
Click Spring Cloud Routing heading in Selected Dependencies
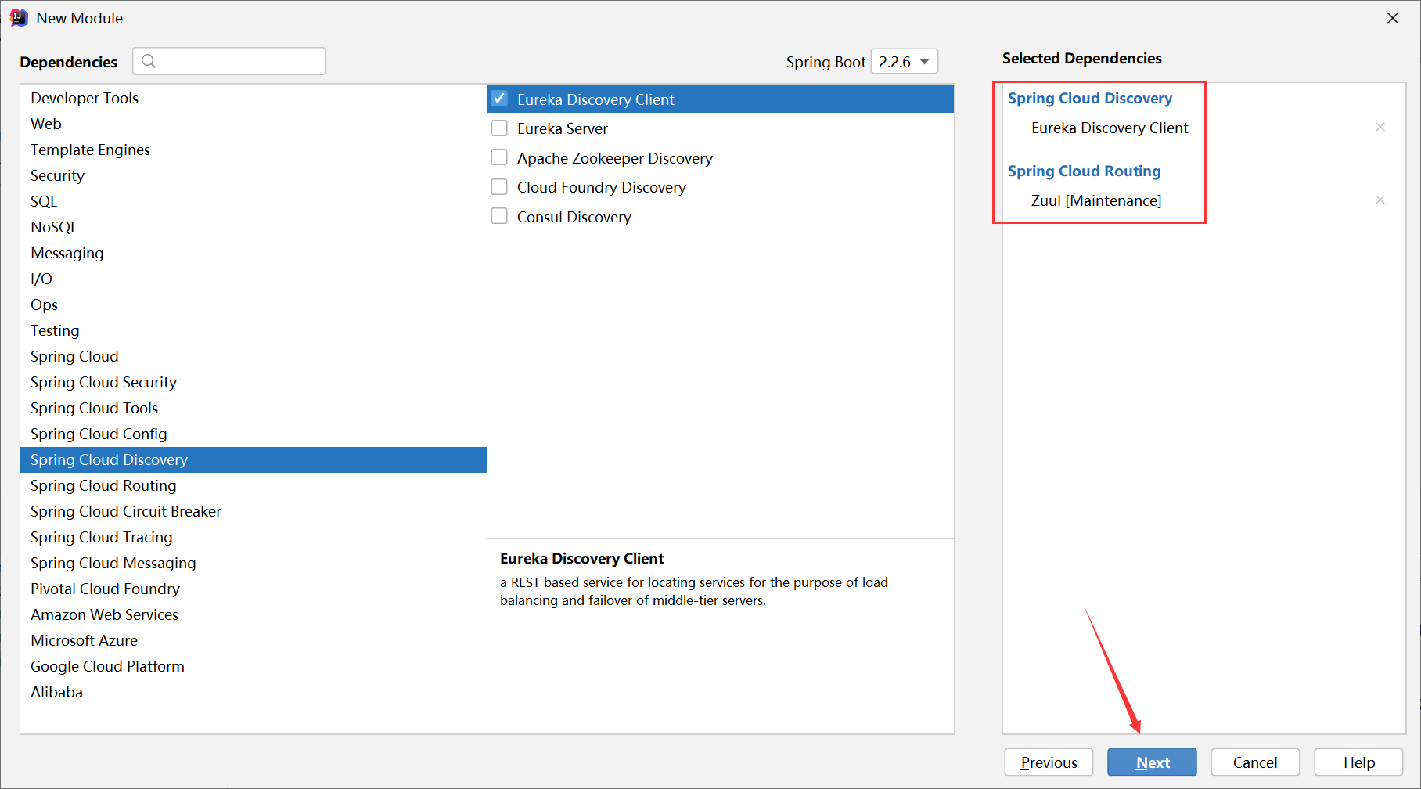(1085, 171)
